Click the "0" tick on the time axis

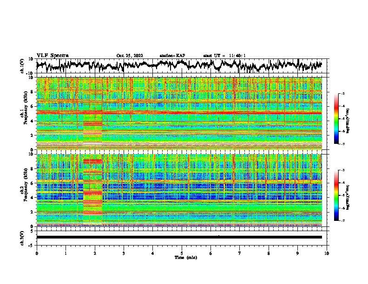point(37,253)
